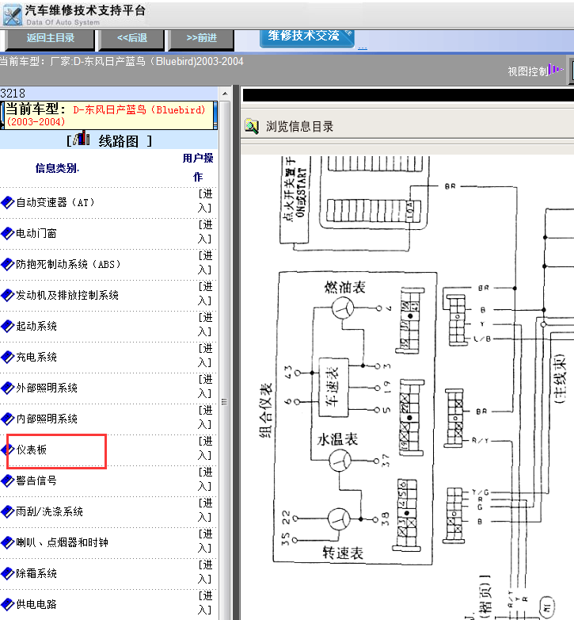Screen dimensions: 574x620
Task: Click the 返回主目录 button
Action: tap(50, 38)
